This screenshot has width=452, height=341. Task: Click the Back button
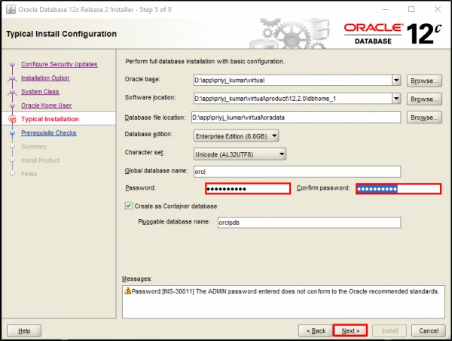click(x=316, y=330)
